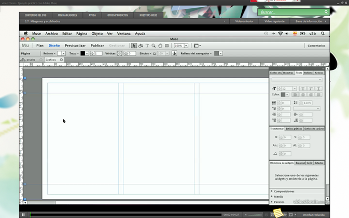The height and width of the screenshot is (218, 349).
Task: Switch to the Muestras panel tab
Action: pos(288,72)
